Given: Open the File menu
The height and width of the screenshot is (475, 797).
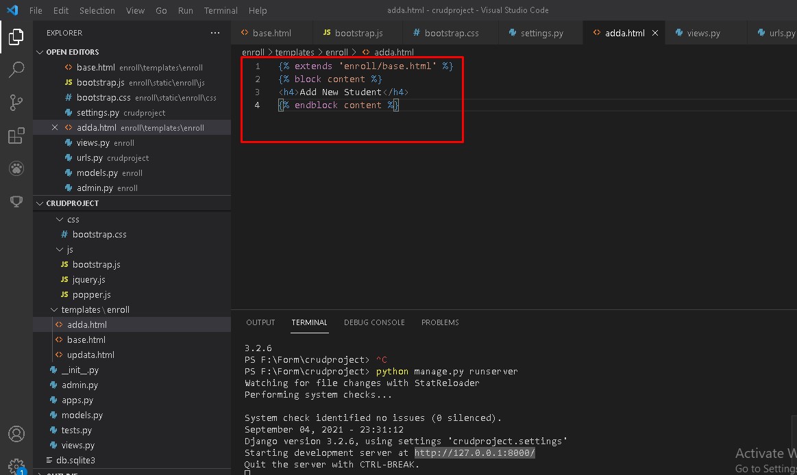Looking at the screenshot, I should click(36, 10).
